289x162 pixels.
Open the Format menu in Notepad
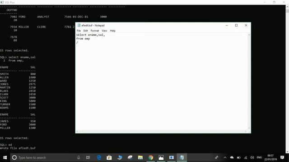coord(95,31)
